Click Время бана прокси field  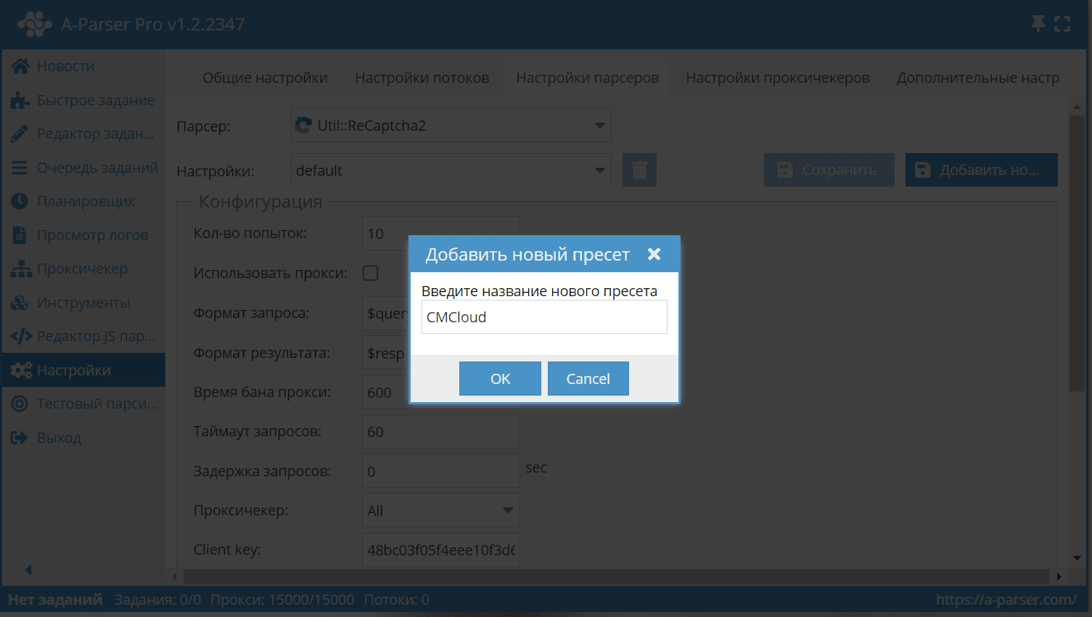click(x=440, y=392)
